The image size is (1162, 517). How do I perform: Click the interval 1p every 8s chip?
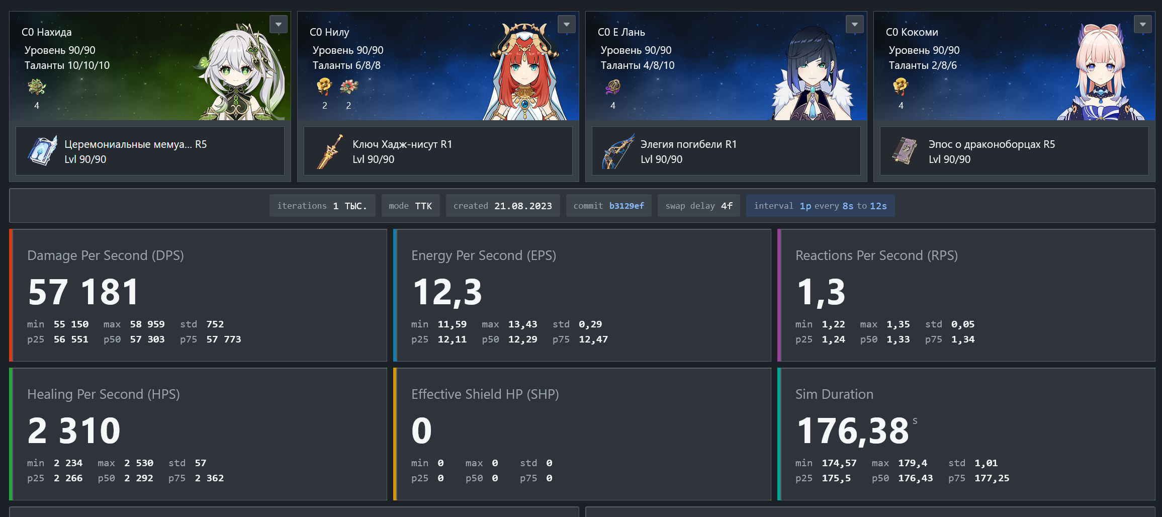point(821,206)
